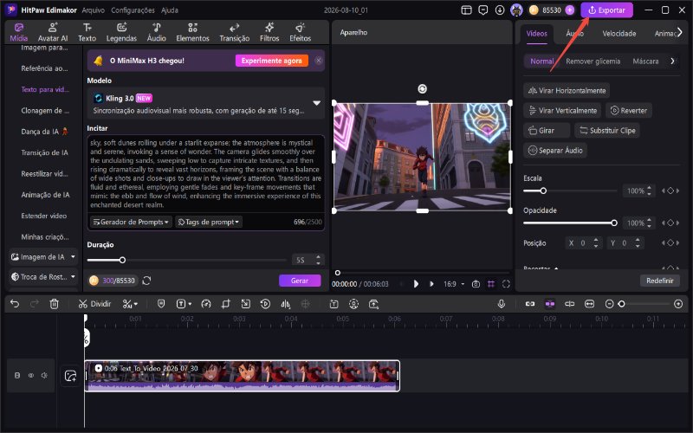This screenshot has width=693, height=433.
Task: Open Tags de prompt dropdown
Action: pos(209,222)
